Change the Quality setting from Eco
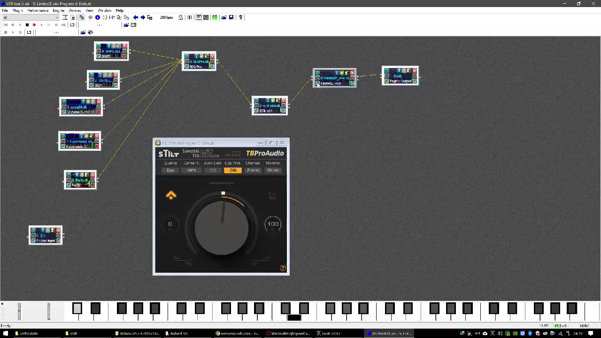 pos(170,170)
